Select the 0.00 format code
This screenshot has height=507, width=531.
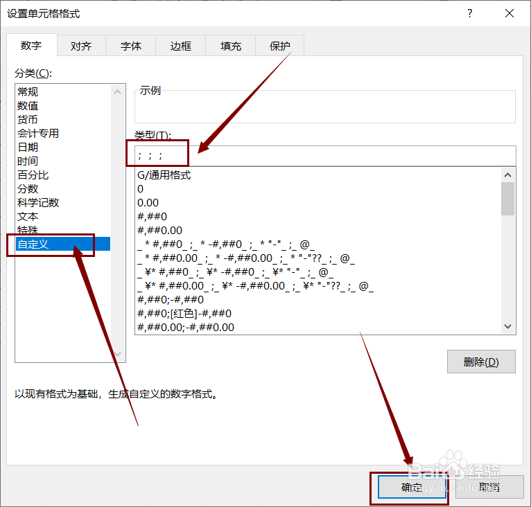click(317, 203)
